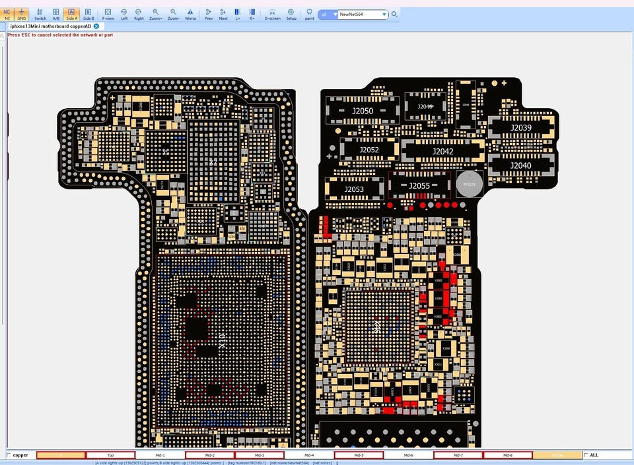Select the Mid-5 layer tab

[x=359, y=455]
